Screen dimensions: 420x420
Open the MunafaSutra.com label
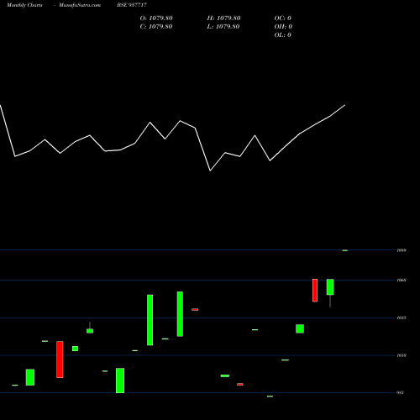80,5
